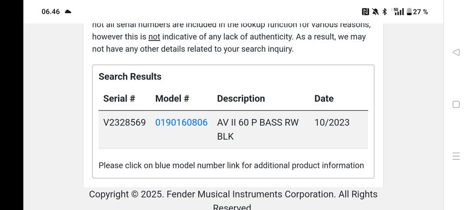Click the Search Results heading

pos(130,77)
